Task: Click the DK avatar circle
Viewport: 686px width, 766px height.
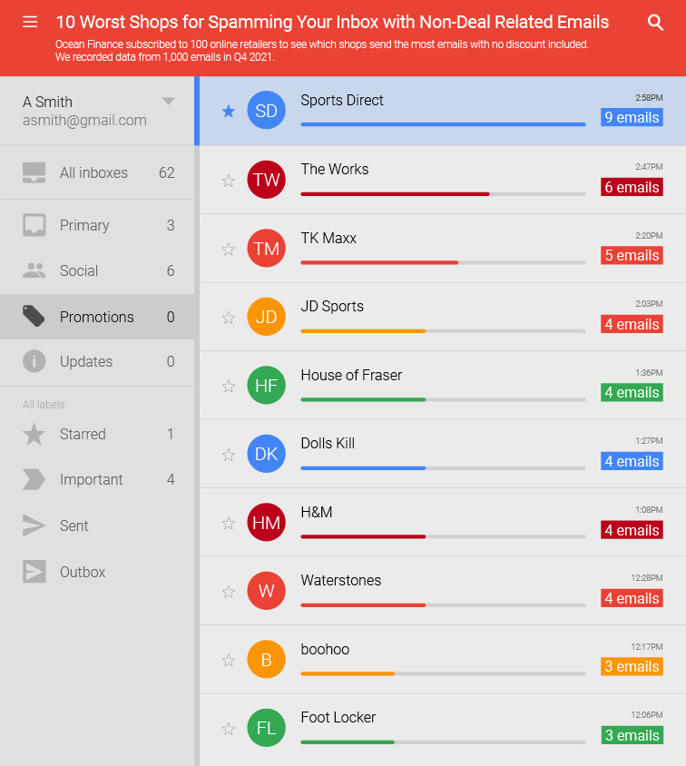Action: point(266,454)
